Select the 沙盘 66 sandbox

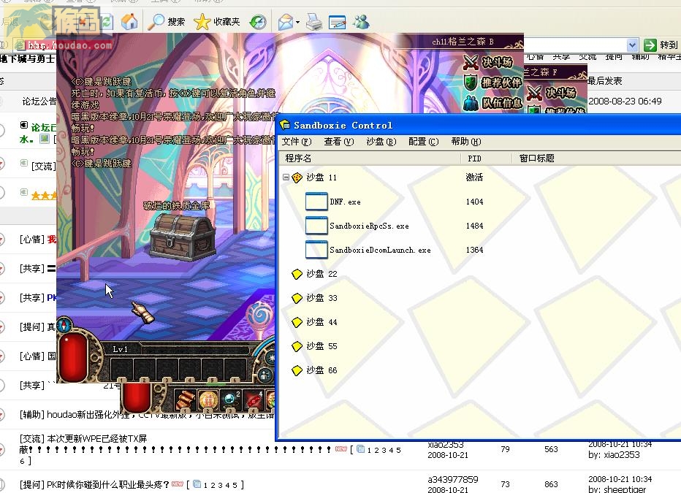pyautogui.click(x=322, y=370)
